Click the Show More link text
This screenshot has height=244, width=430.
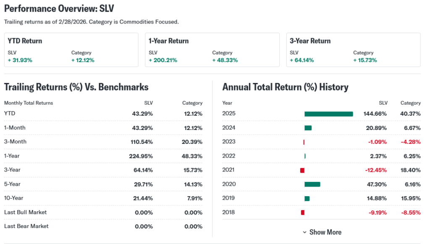325,232
